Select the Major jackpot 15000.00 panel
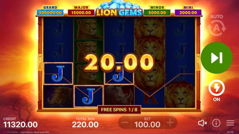Viewport: 239px width, 134px height. [81, 11]
